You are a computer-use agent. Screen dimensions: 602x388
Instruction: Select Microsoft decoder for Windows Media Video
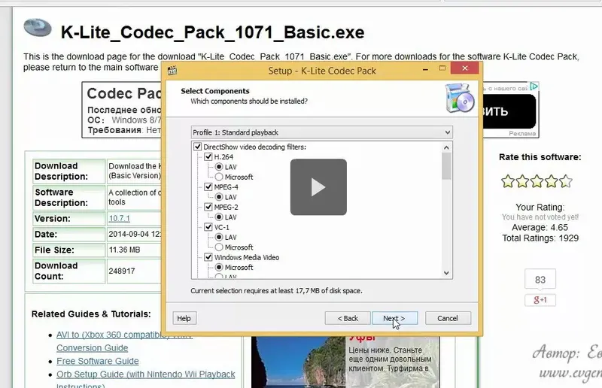point(219,267)
